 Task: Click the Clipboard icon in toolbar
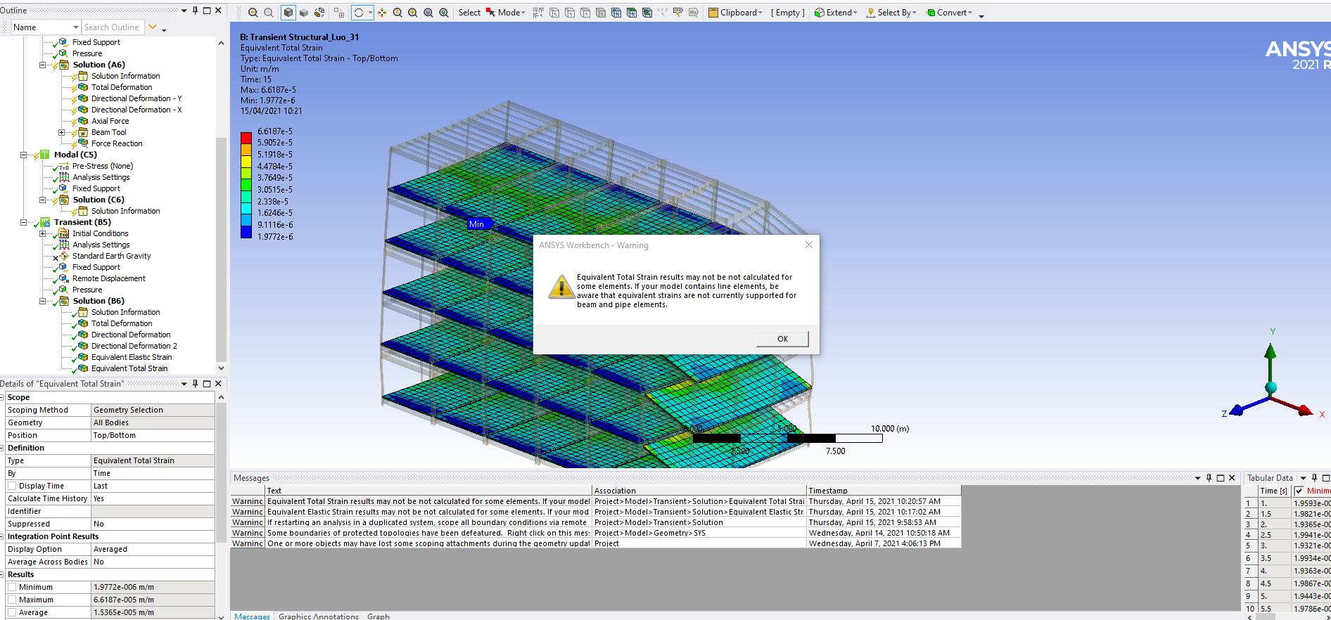point(713,13)
